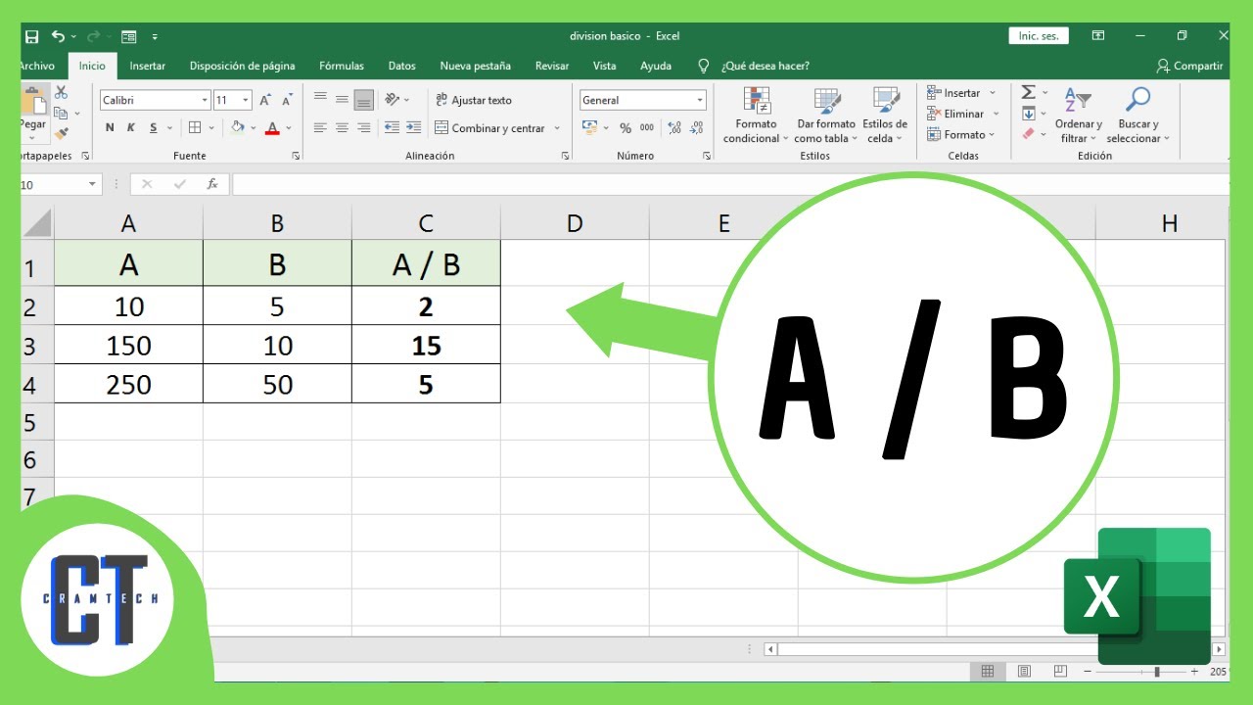Screen dimensions: 1253x705
Task: Click the Save icon in the title bar
Action: pyautogui.click(x=31, y=36)
